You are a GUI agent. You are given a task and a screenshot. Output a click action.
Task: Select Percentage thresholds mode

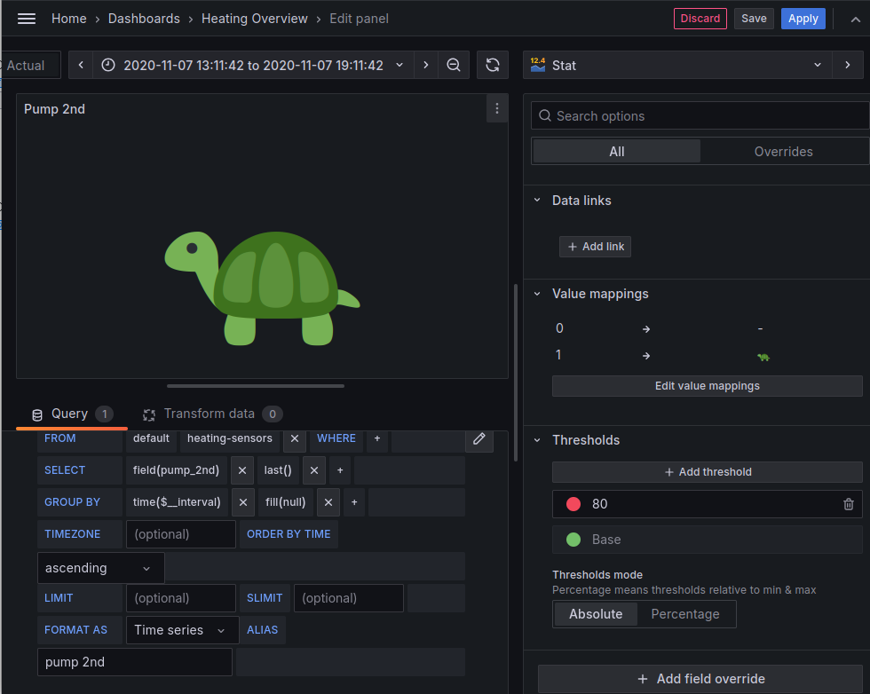684,614
